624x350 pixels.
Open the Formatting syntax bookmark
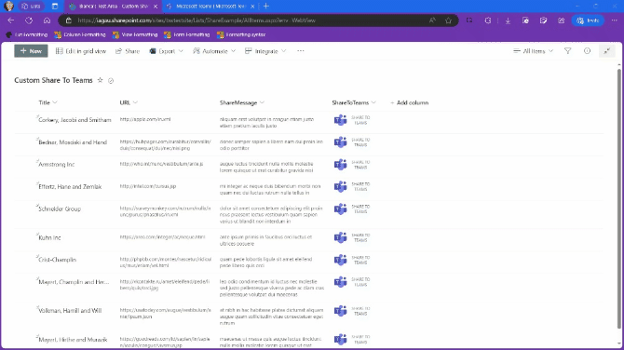tap(241, 34)
